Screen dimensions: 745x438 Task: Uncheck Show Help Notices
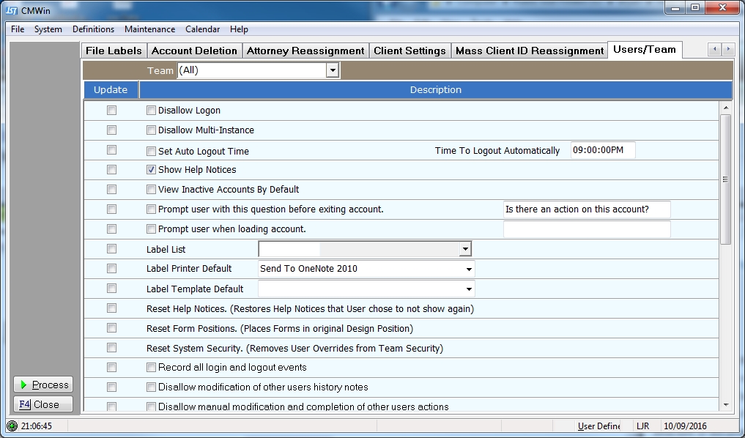pyautogui.click(x=151, y=170)
